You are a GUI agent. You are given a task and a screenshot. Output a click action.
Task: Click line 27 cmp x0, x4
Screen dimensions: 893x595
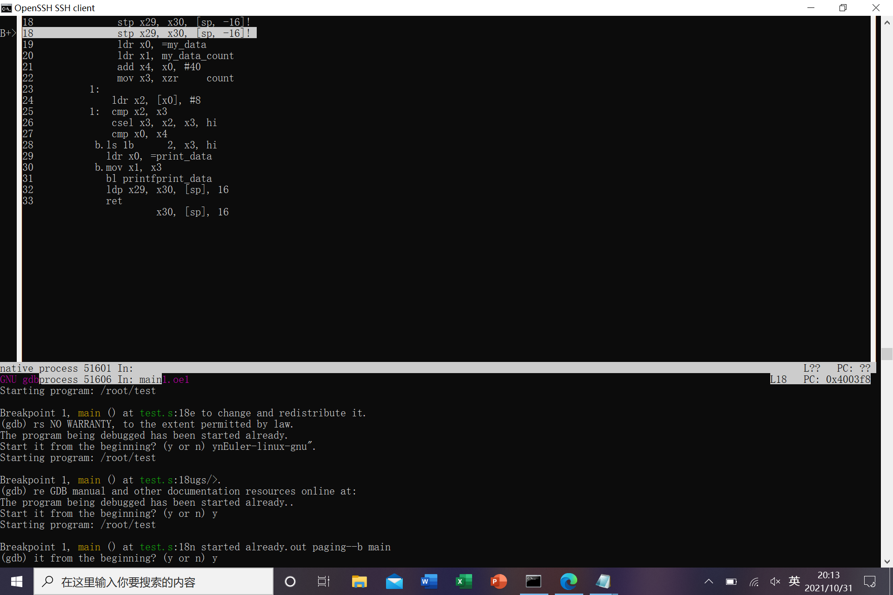139,134
